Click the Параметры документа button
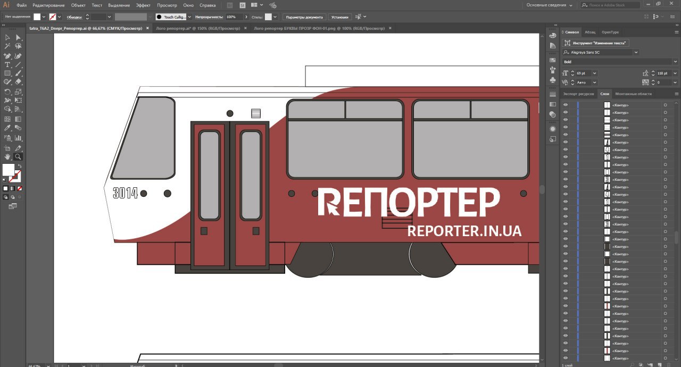 tap(304, 17)
